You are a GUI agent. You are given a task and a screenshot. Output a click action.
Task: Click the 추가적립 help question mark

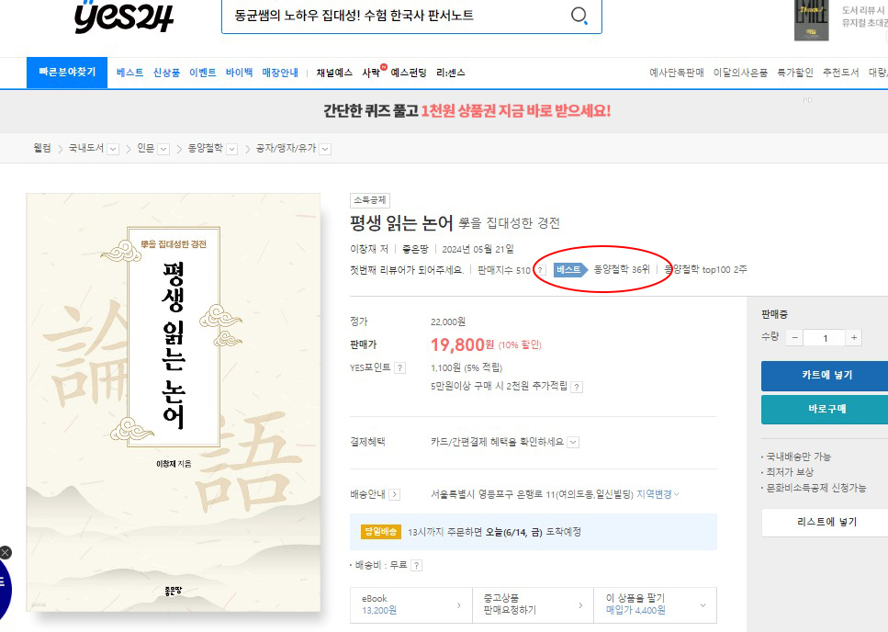click(577, 387)
